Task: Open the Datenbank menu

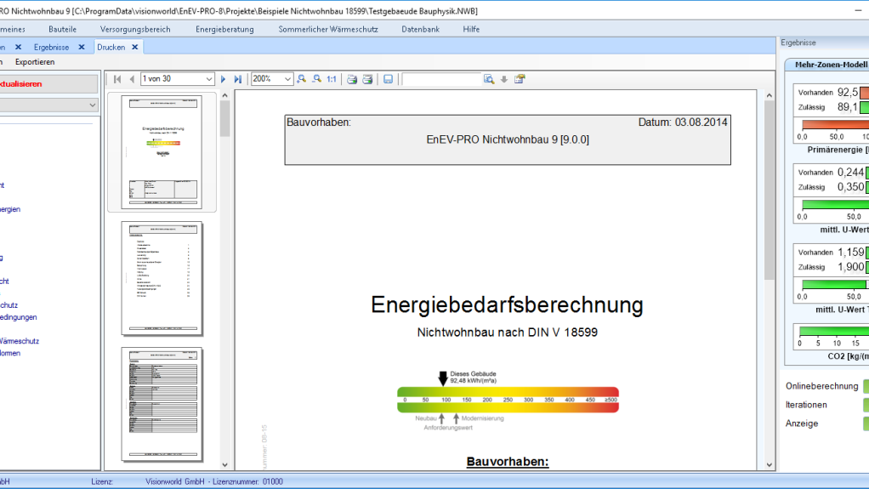Action: [421, 30]
